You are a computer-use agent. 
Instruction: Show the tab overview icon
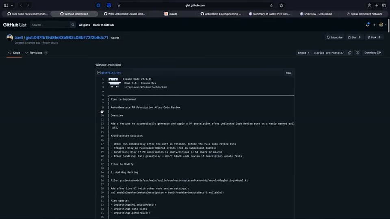coord(384,5)
